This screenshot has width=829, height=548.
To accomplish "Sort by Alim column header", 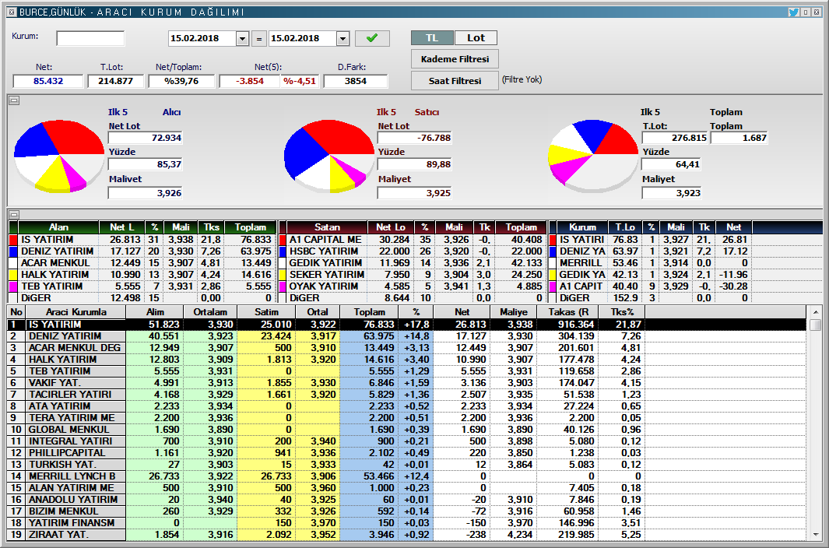I will [155, 312].
